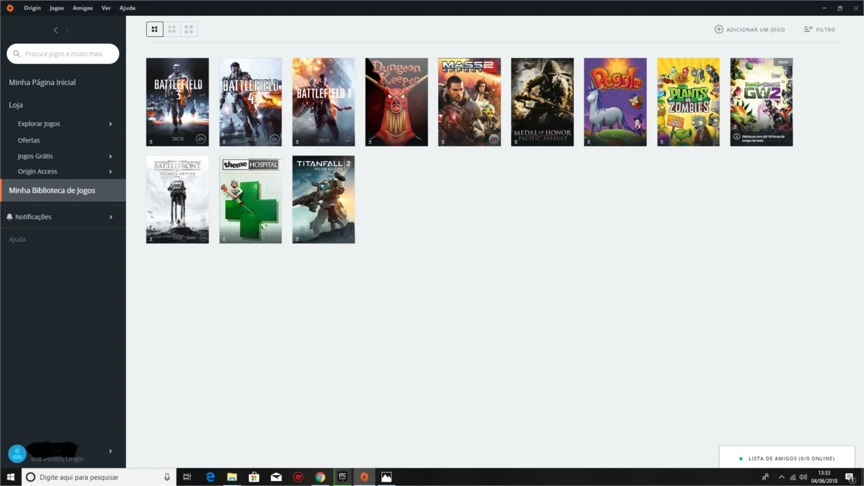Go to Minha Página Inicial
864x486 pixels.
42,82
